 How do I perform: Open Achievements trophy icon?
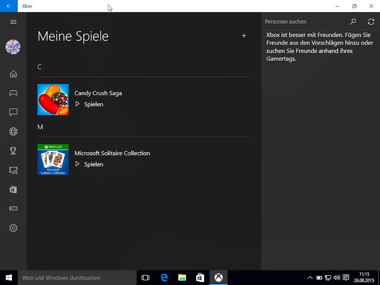click(x=13, y=151)
